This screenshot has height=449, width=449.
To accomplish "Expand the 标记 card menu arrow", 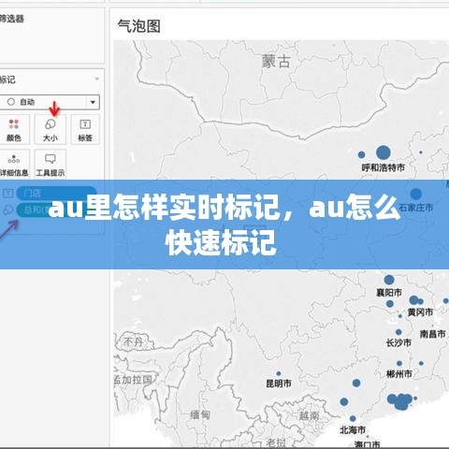I will click(97, 79).
